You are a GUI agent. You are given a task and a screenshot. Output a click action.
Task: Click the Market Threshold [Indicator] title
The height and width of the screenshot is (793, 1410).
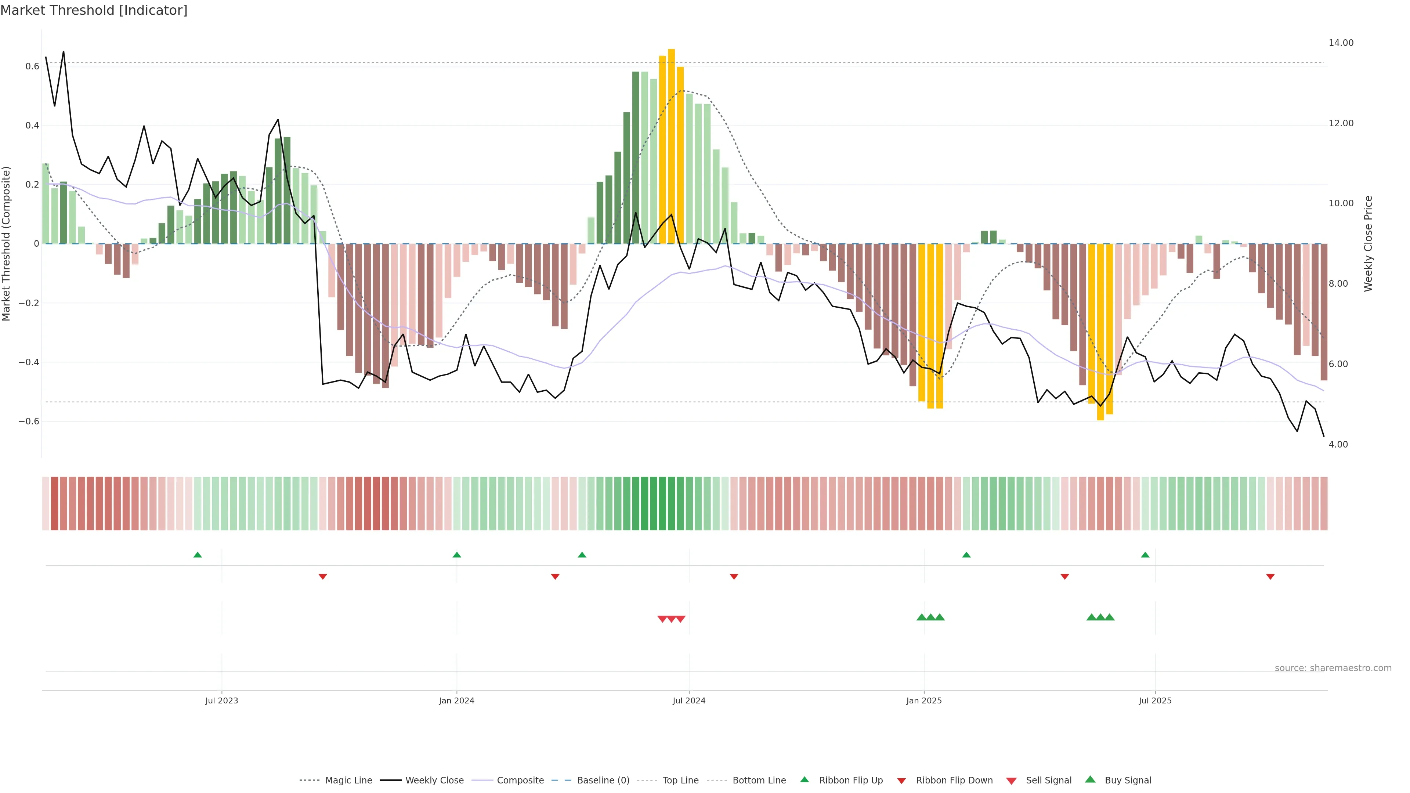(x=94, y=10)
